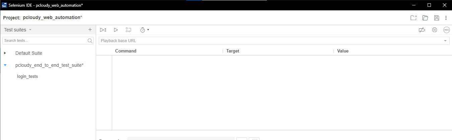Expand the Default Suite arrow
Viewport: 452px width, 140px height.
pyautogui.click(x=5, y=53)
